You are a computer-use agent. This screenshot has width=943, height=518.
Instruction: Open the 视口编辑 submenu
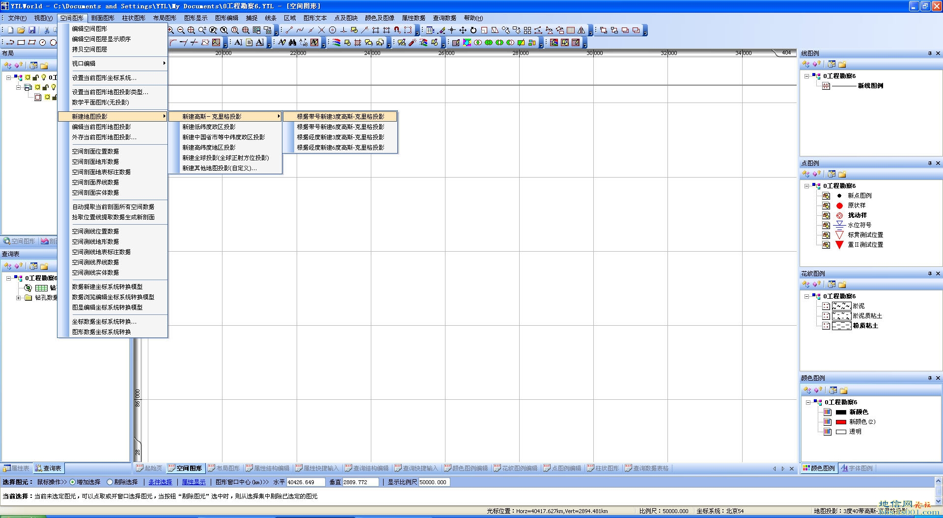pyautogui.click(x=113, y=63)
